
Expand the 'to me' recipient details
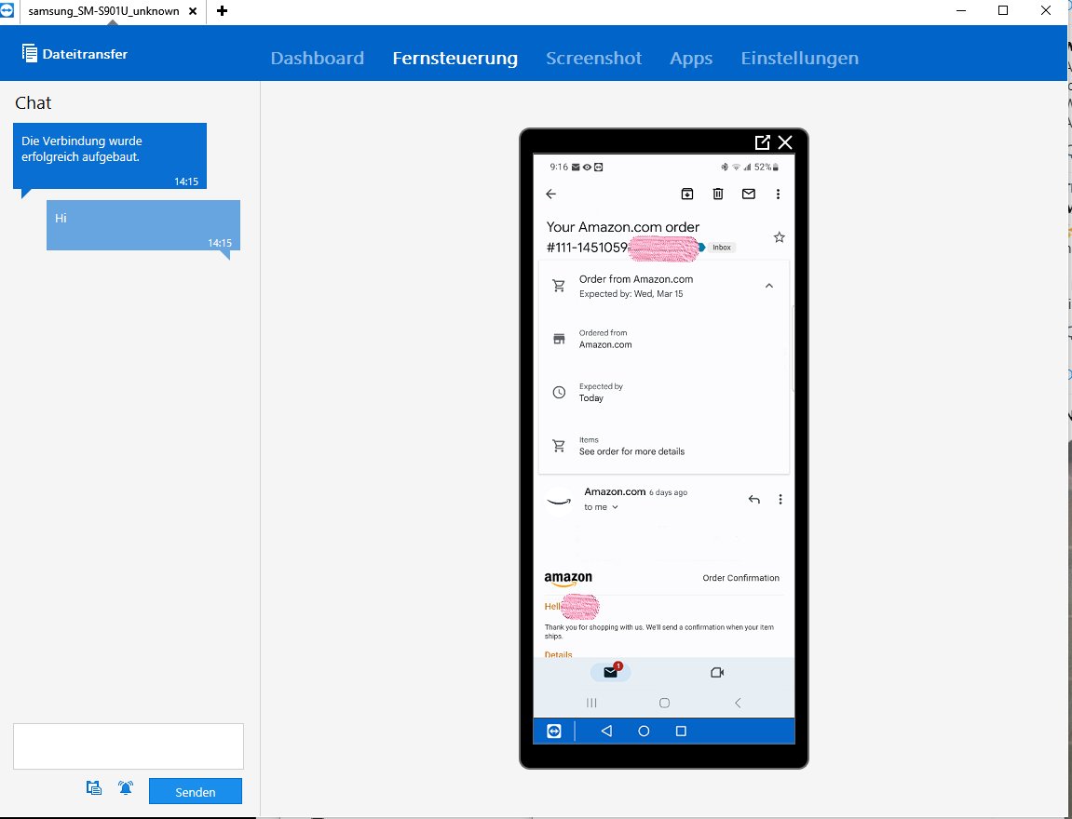[601, 507]
